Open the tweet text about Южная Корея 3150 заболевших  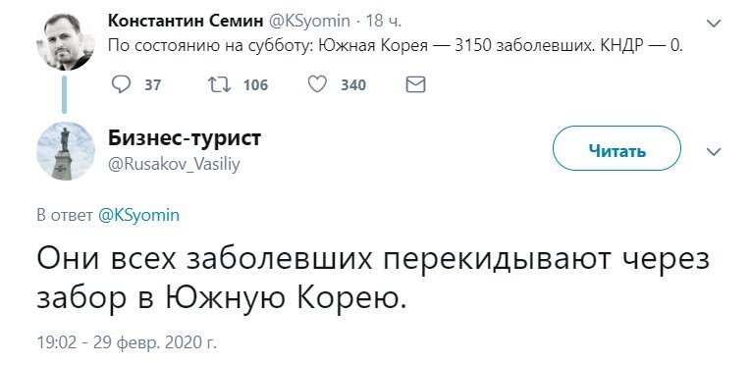(395, 46)
